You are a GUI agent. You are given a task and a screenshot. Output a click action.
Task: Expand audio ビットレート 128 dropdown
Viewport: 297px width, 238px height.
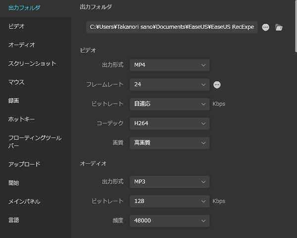pyautogui.click(x=169, y=201)
